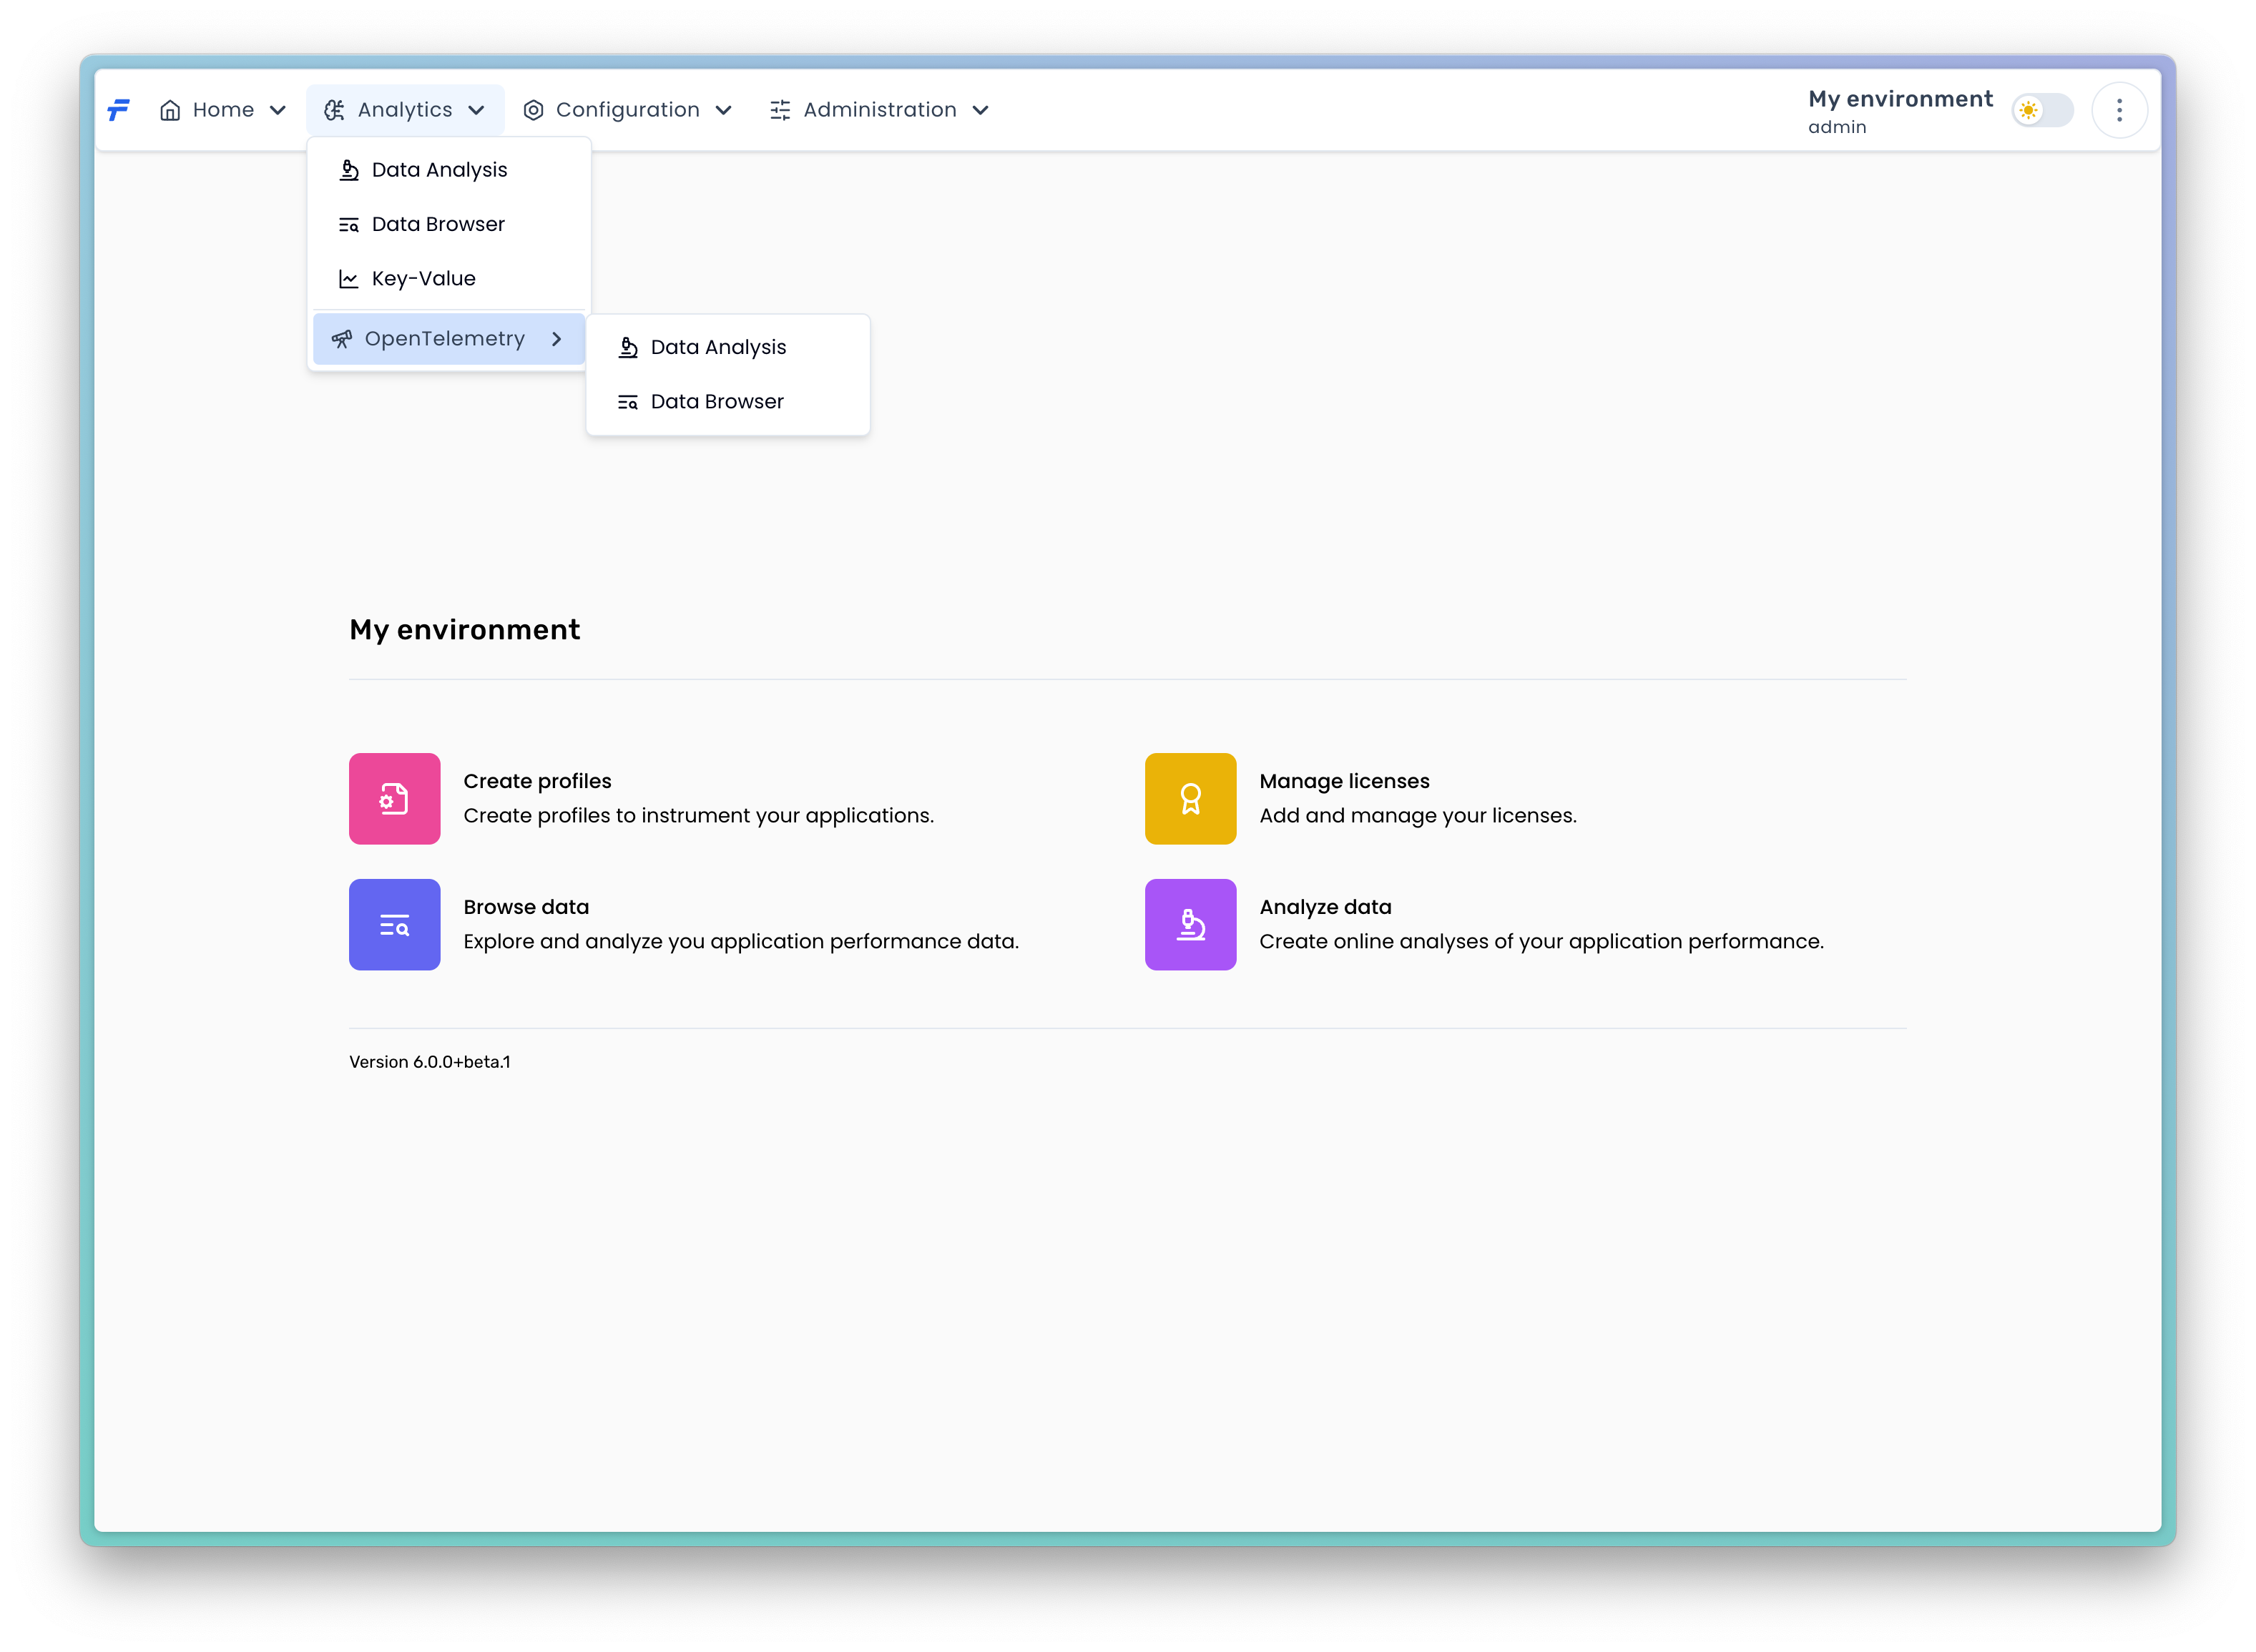2256x1652 pixels.
Task: Click the OpenTelemetry telescope icon
Action: pyautogui.click(x=342, y=339)
